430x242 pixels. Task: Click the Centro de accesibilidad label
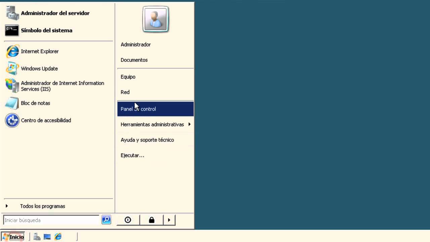tap(46, 120)
